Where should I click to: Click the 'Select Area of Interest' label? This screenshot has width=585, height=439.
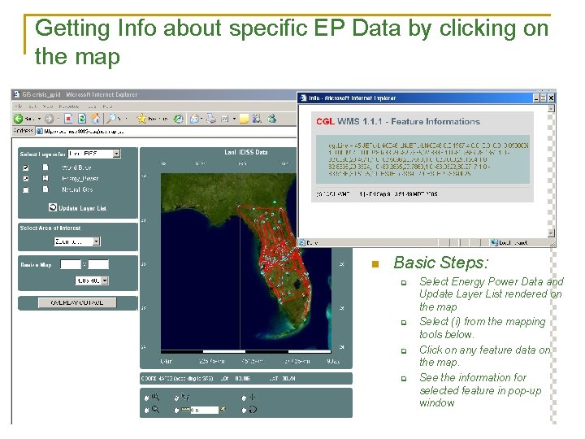click(50, 228)
